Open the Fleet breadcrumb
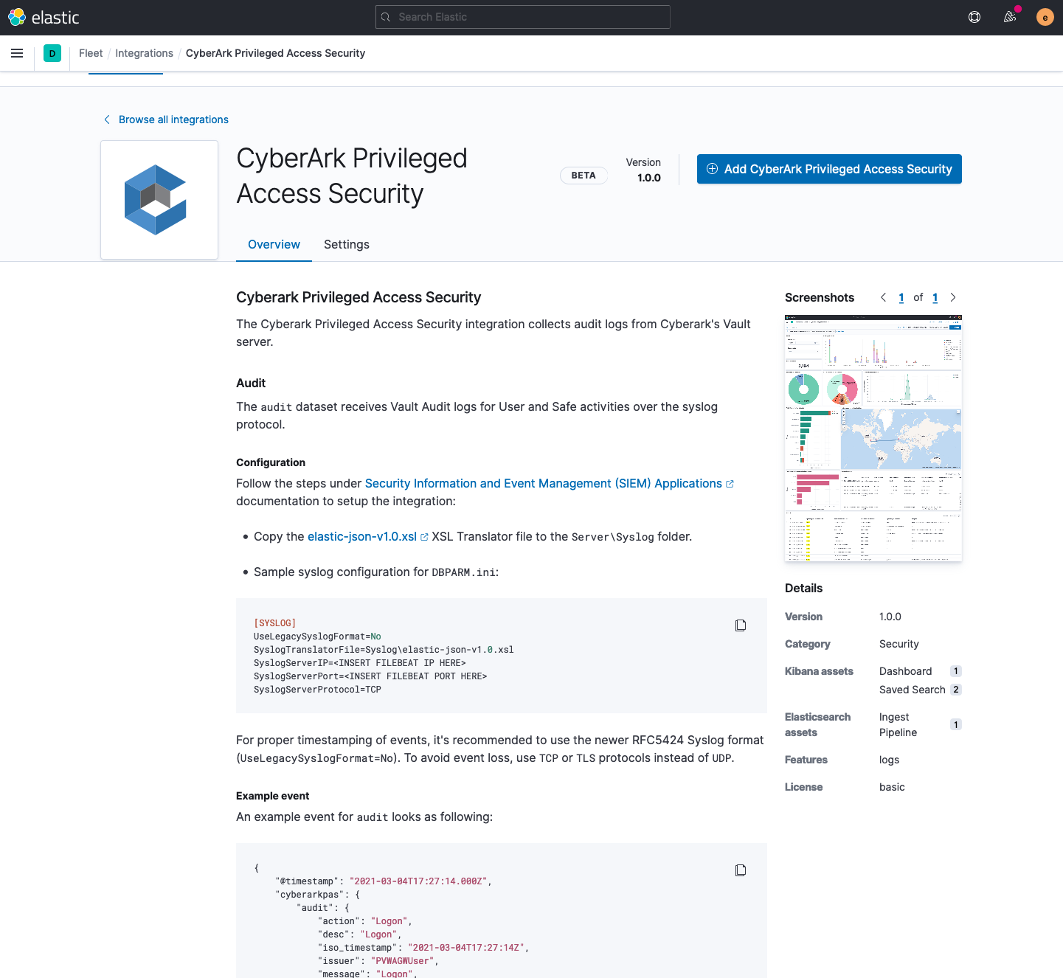The image size is (1063, 978). point(91,53)
